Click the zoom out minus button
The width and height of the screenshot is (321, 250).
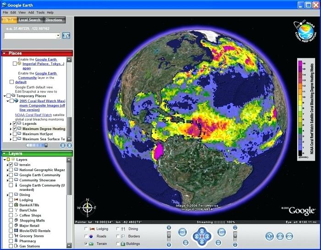[x=169, y=244]
